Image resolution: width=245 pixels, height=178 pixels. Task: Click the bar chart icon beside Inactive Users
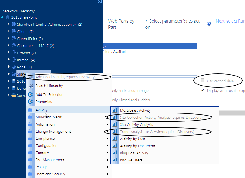[x=115, y=160]
